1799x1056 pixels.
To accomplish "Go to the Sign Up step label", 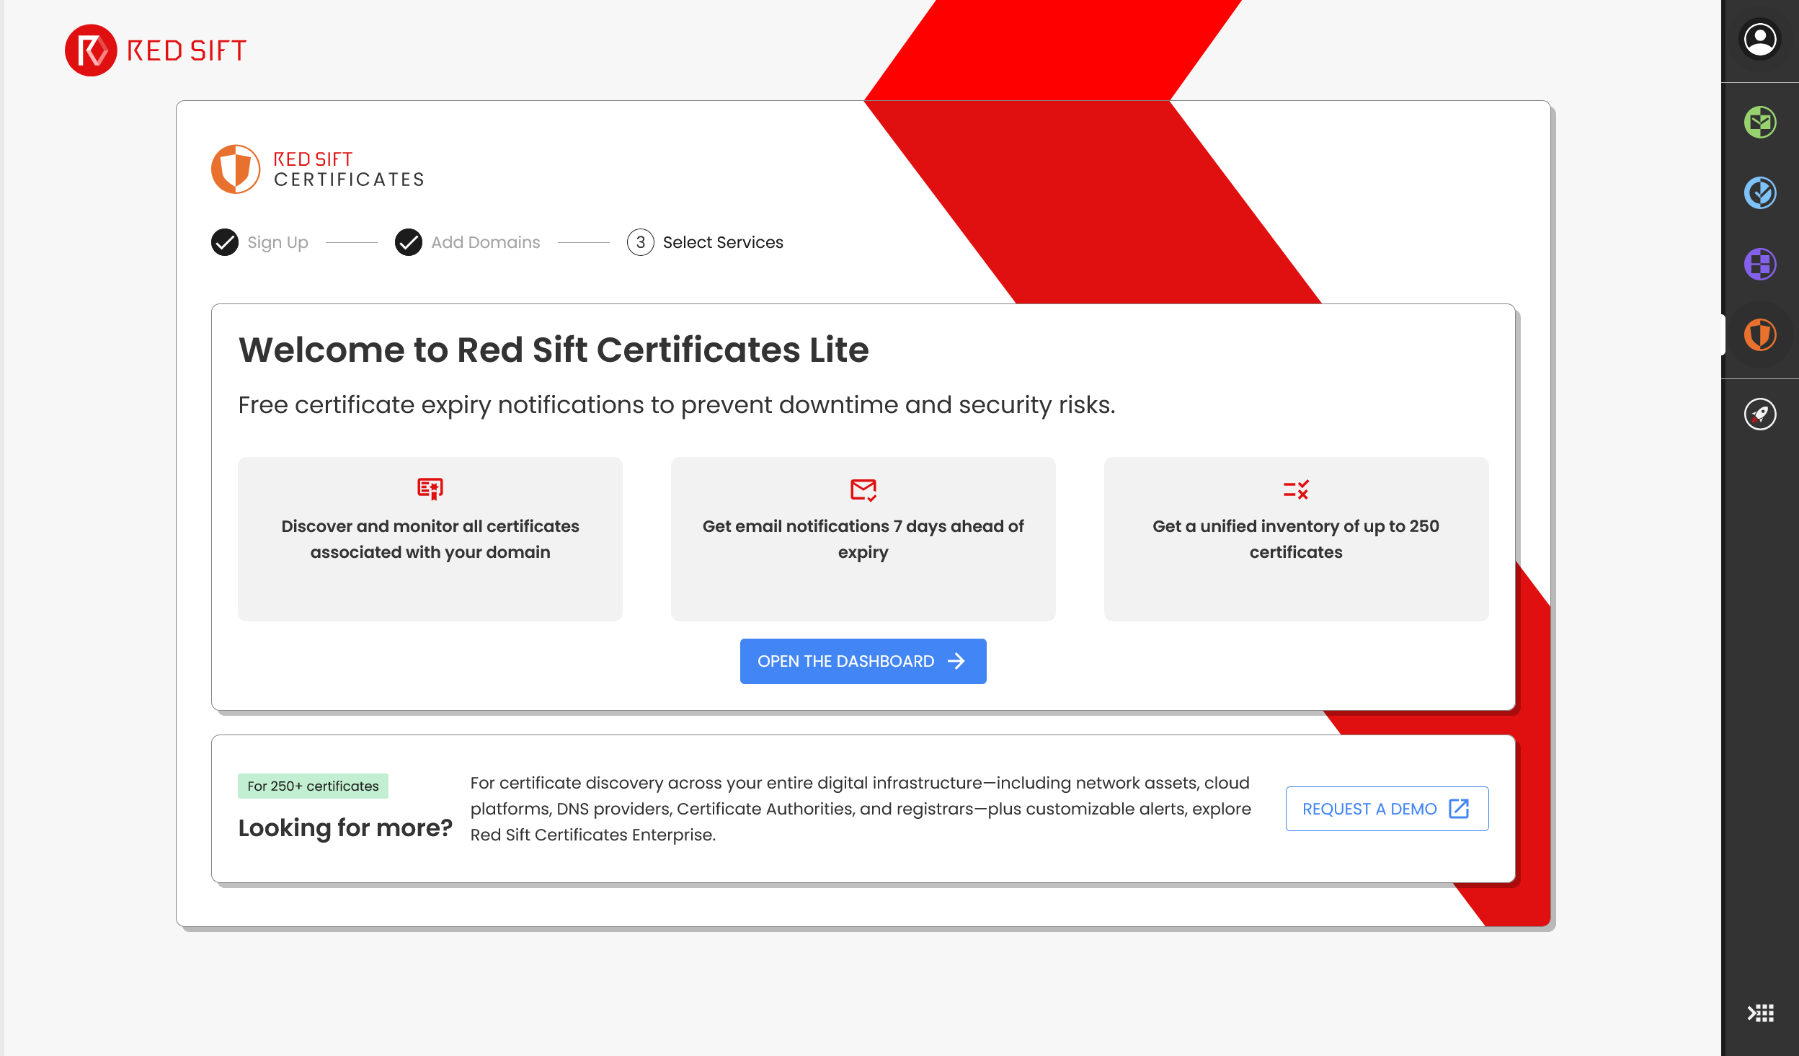I will 278,242.
